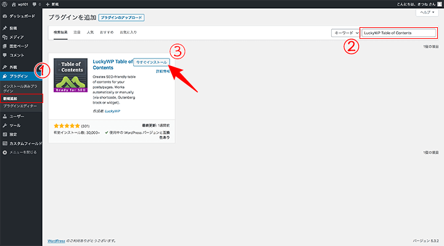Click 今すぐインストール button
The height and width of the screenshot is (246, 444).
tap(152, 62)
